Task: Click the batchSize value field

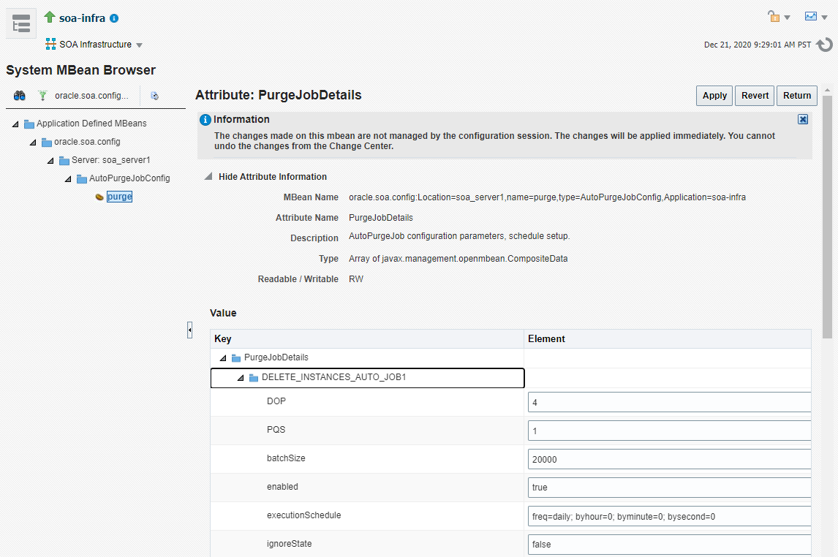Action: 669,459
